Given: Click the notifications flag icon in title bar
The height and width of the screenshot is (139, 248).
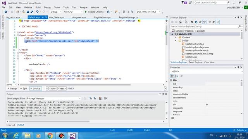Looking at the screenshot, I should point(184,3).
